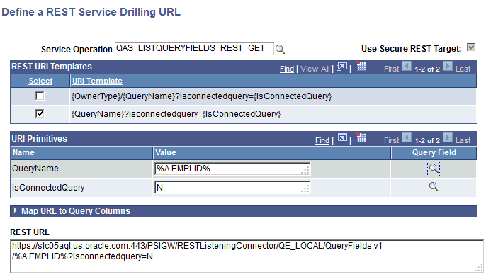Click the QueryName primitive name cell

[81, 169]
